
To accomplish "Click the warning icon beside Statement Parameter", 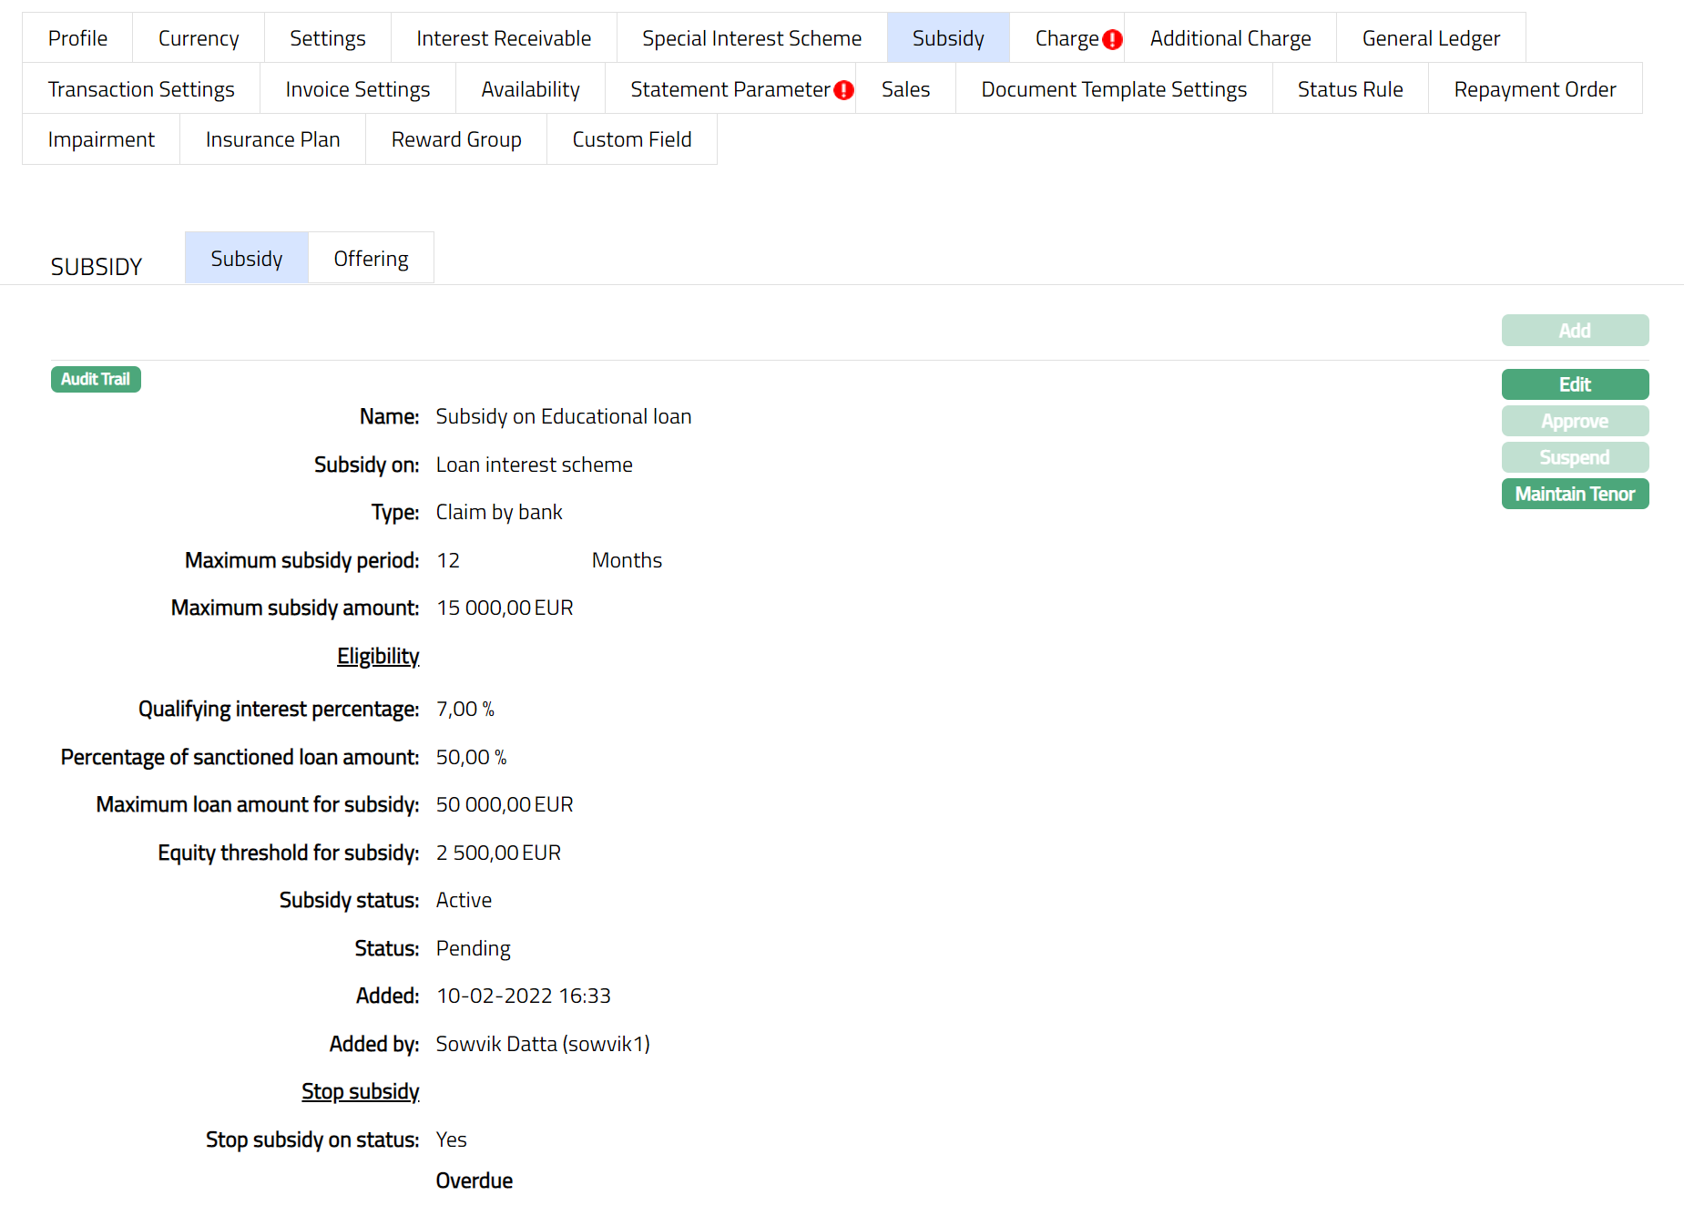I will tap(844, 90).
